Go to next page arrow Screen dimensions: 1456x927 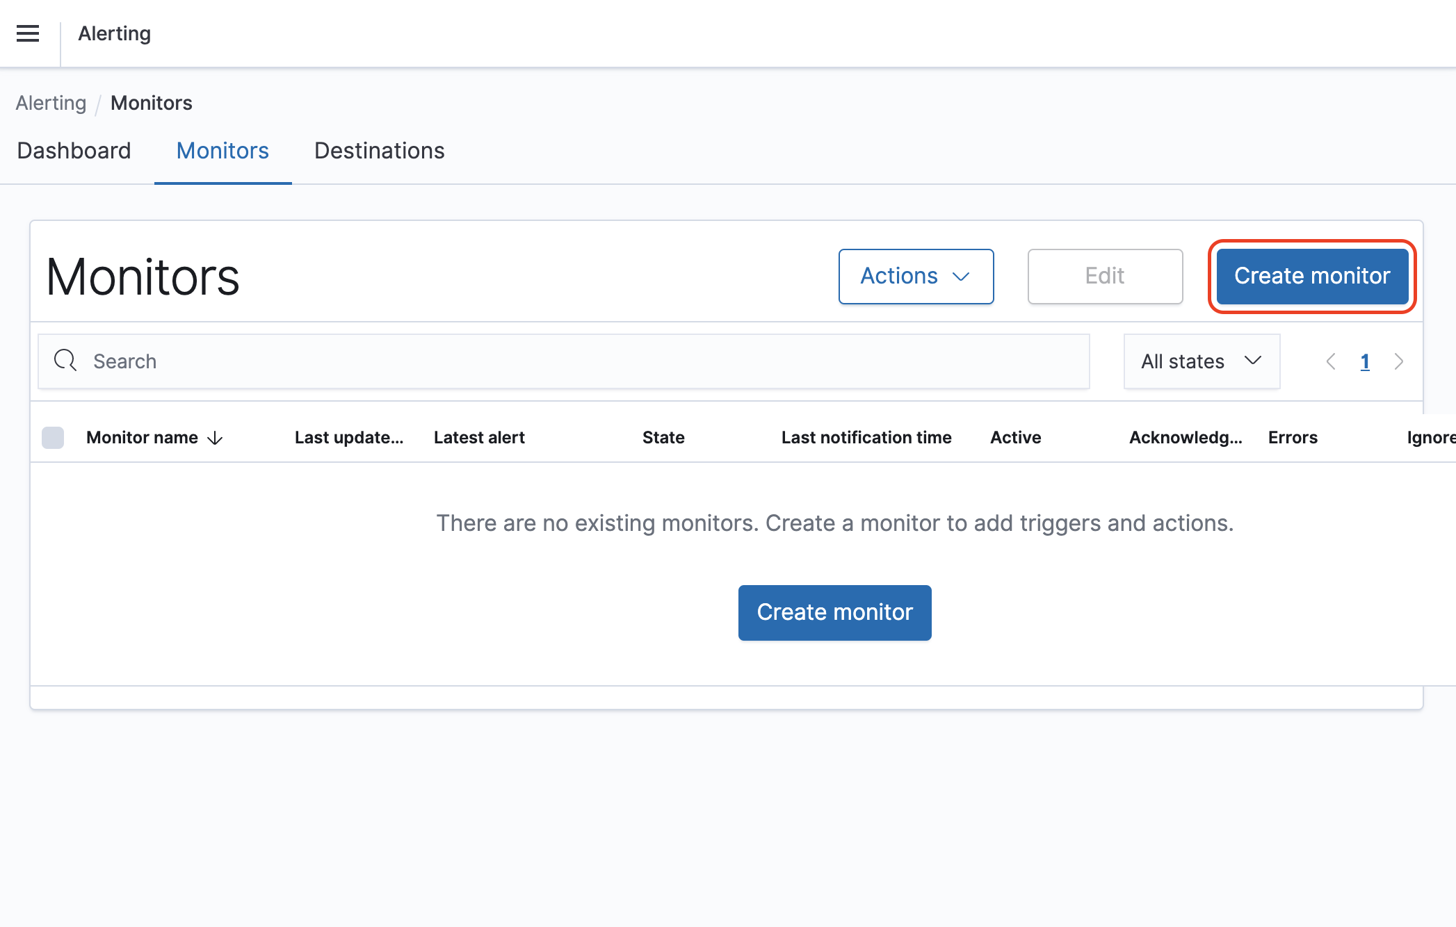(1399, 361)
